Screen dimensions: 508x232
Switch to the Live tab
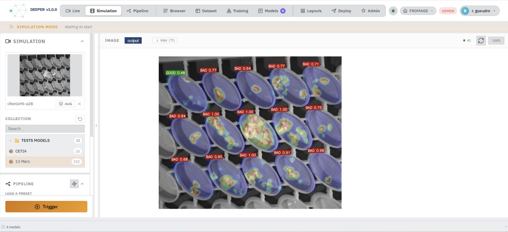[73, 11]
